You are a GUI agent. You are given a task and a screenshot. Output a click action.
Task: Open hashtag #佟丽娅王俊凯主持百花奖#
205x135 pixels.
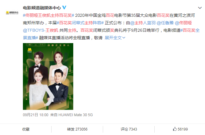coord(49,15)
